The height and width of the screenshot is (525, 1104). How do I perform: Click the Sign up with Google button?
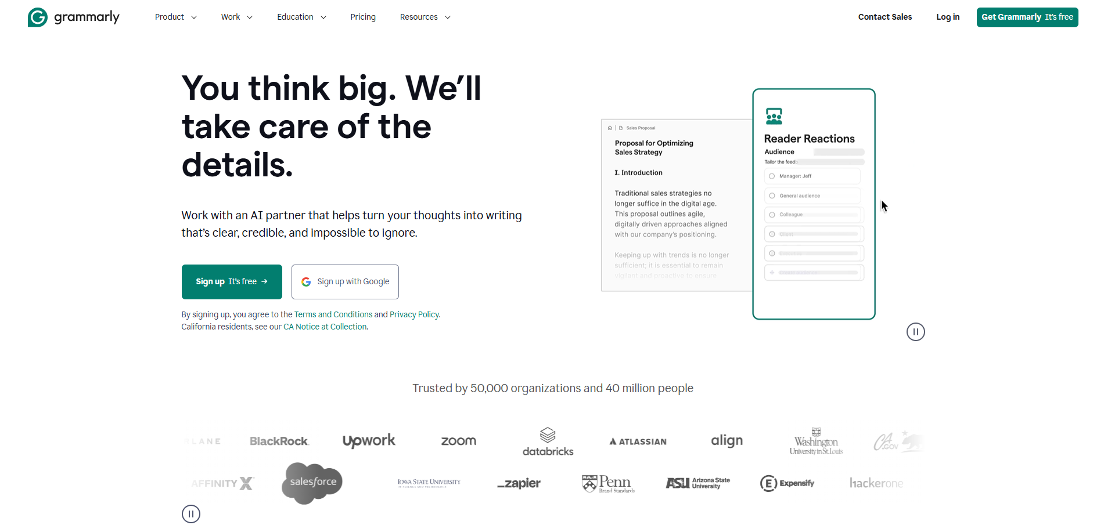[x=345, y=282]
